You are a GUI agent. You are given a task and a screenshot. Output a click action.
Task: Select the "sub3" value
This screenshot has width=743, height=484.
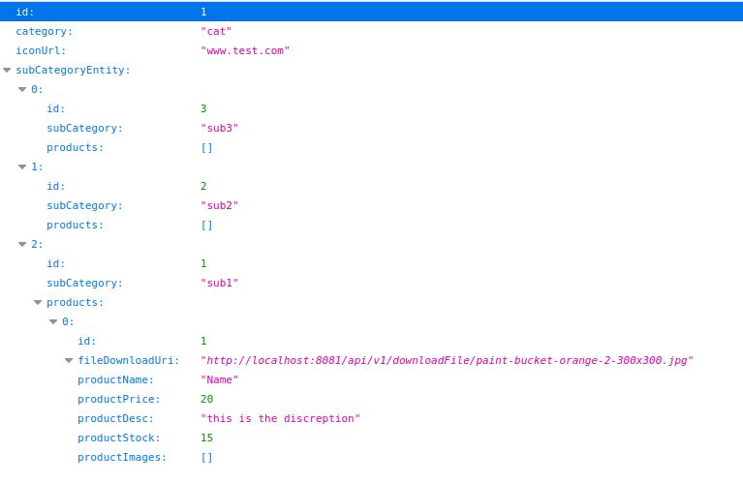click(x=219, y=129)
